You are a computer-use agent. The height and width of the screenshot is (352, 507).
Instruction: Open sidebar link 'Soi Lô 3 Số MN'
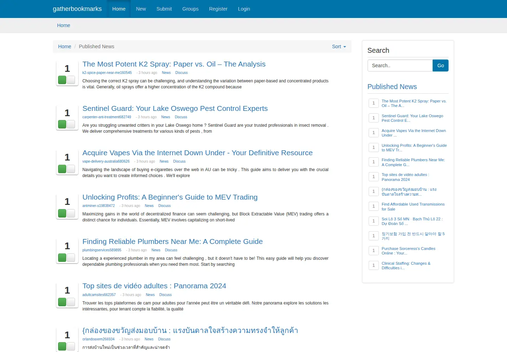click(x=412, y=221)
